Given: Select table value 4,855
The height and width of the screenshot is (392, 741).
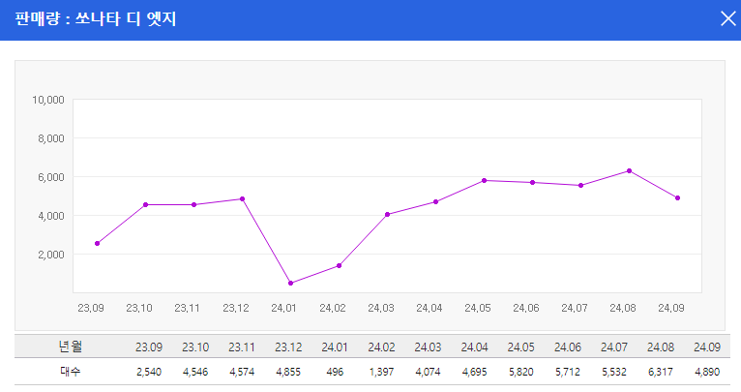Looking at the screenshot, I should pos(288,372).
